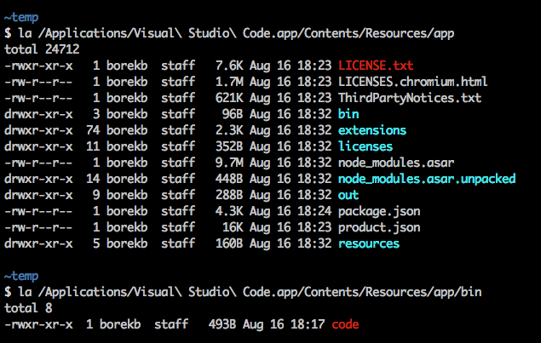Click the link count 74 for extensions
Viewport: 541px width, 343px height.
(93, 130)
